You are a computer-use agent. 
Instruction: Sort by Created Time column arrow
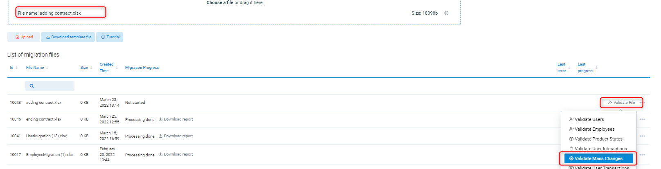(x=117, y=68)
